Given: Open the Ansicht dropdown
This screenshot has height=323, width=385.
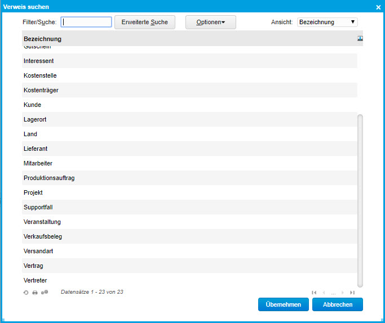Looking at the screenshot, I should click(327, 22).
